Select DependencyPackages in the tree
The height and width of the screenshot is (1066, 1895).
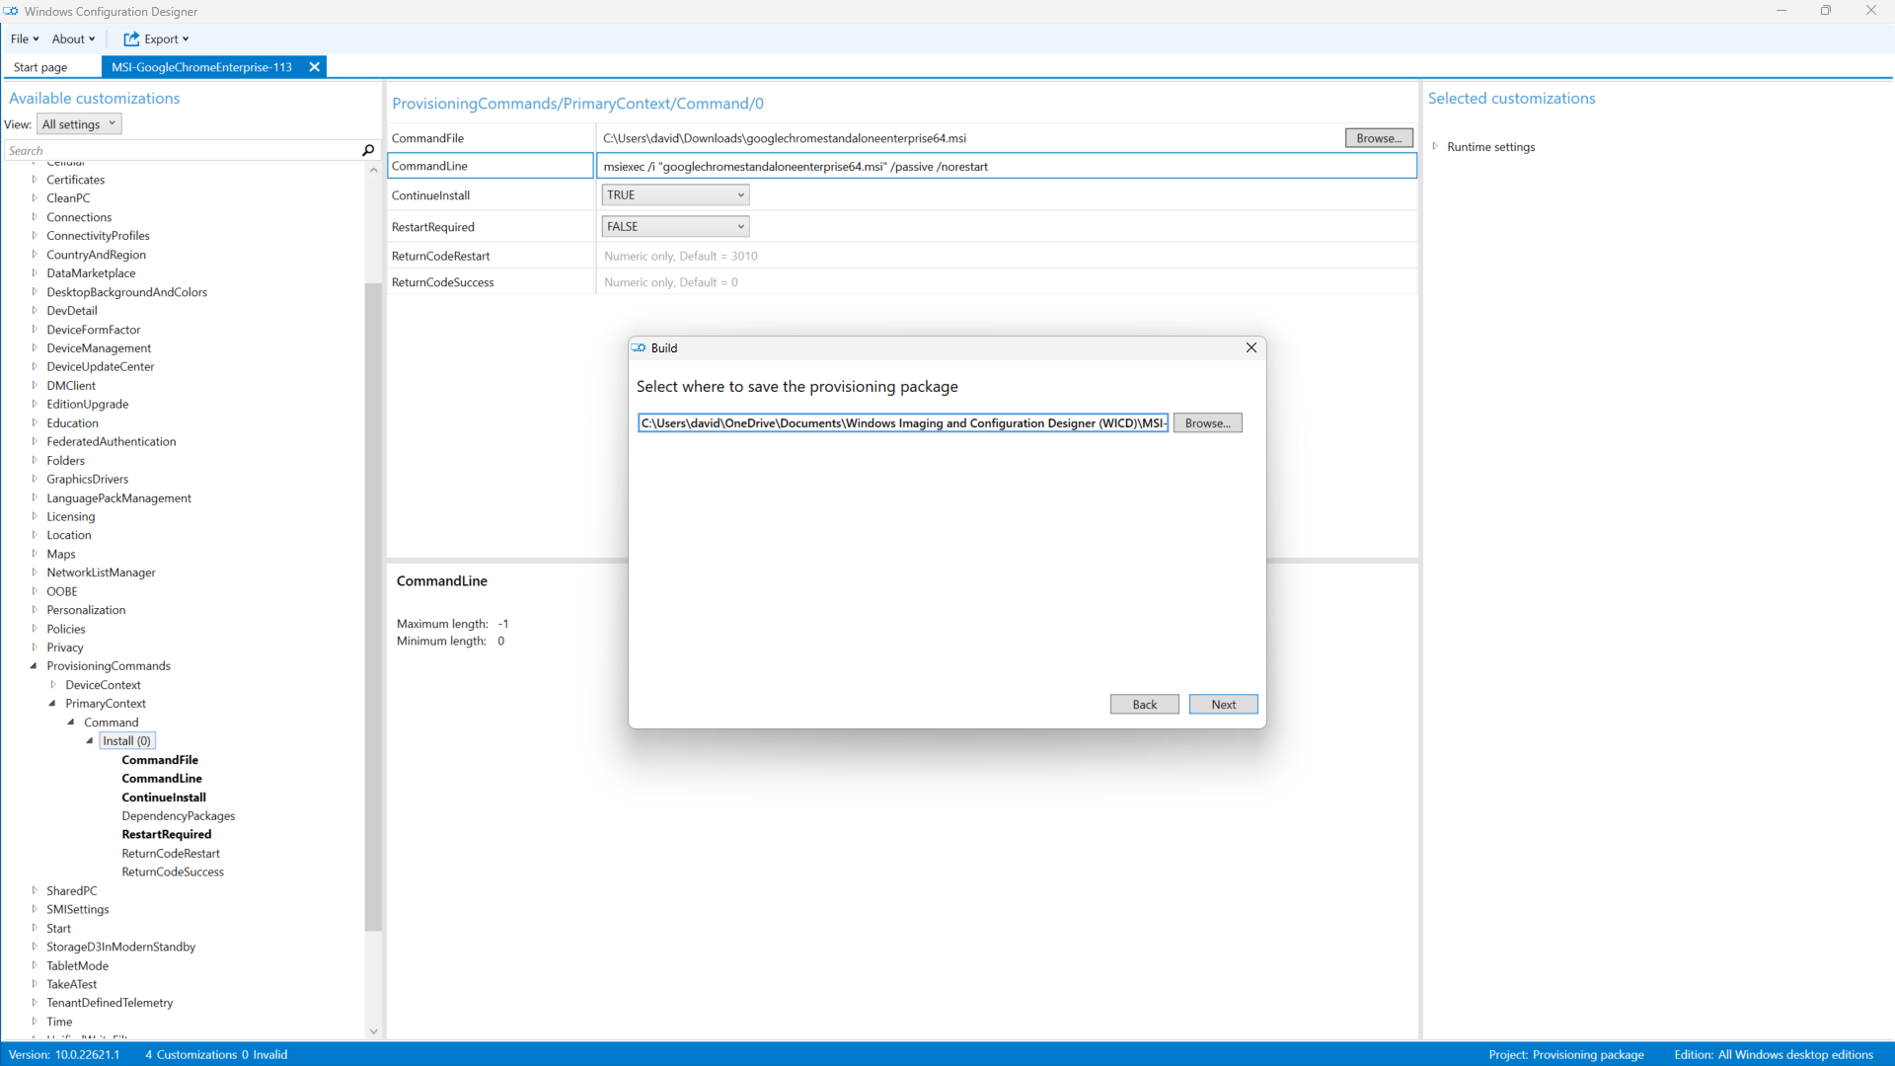point(179,816)
